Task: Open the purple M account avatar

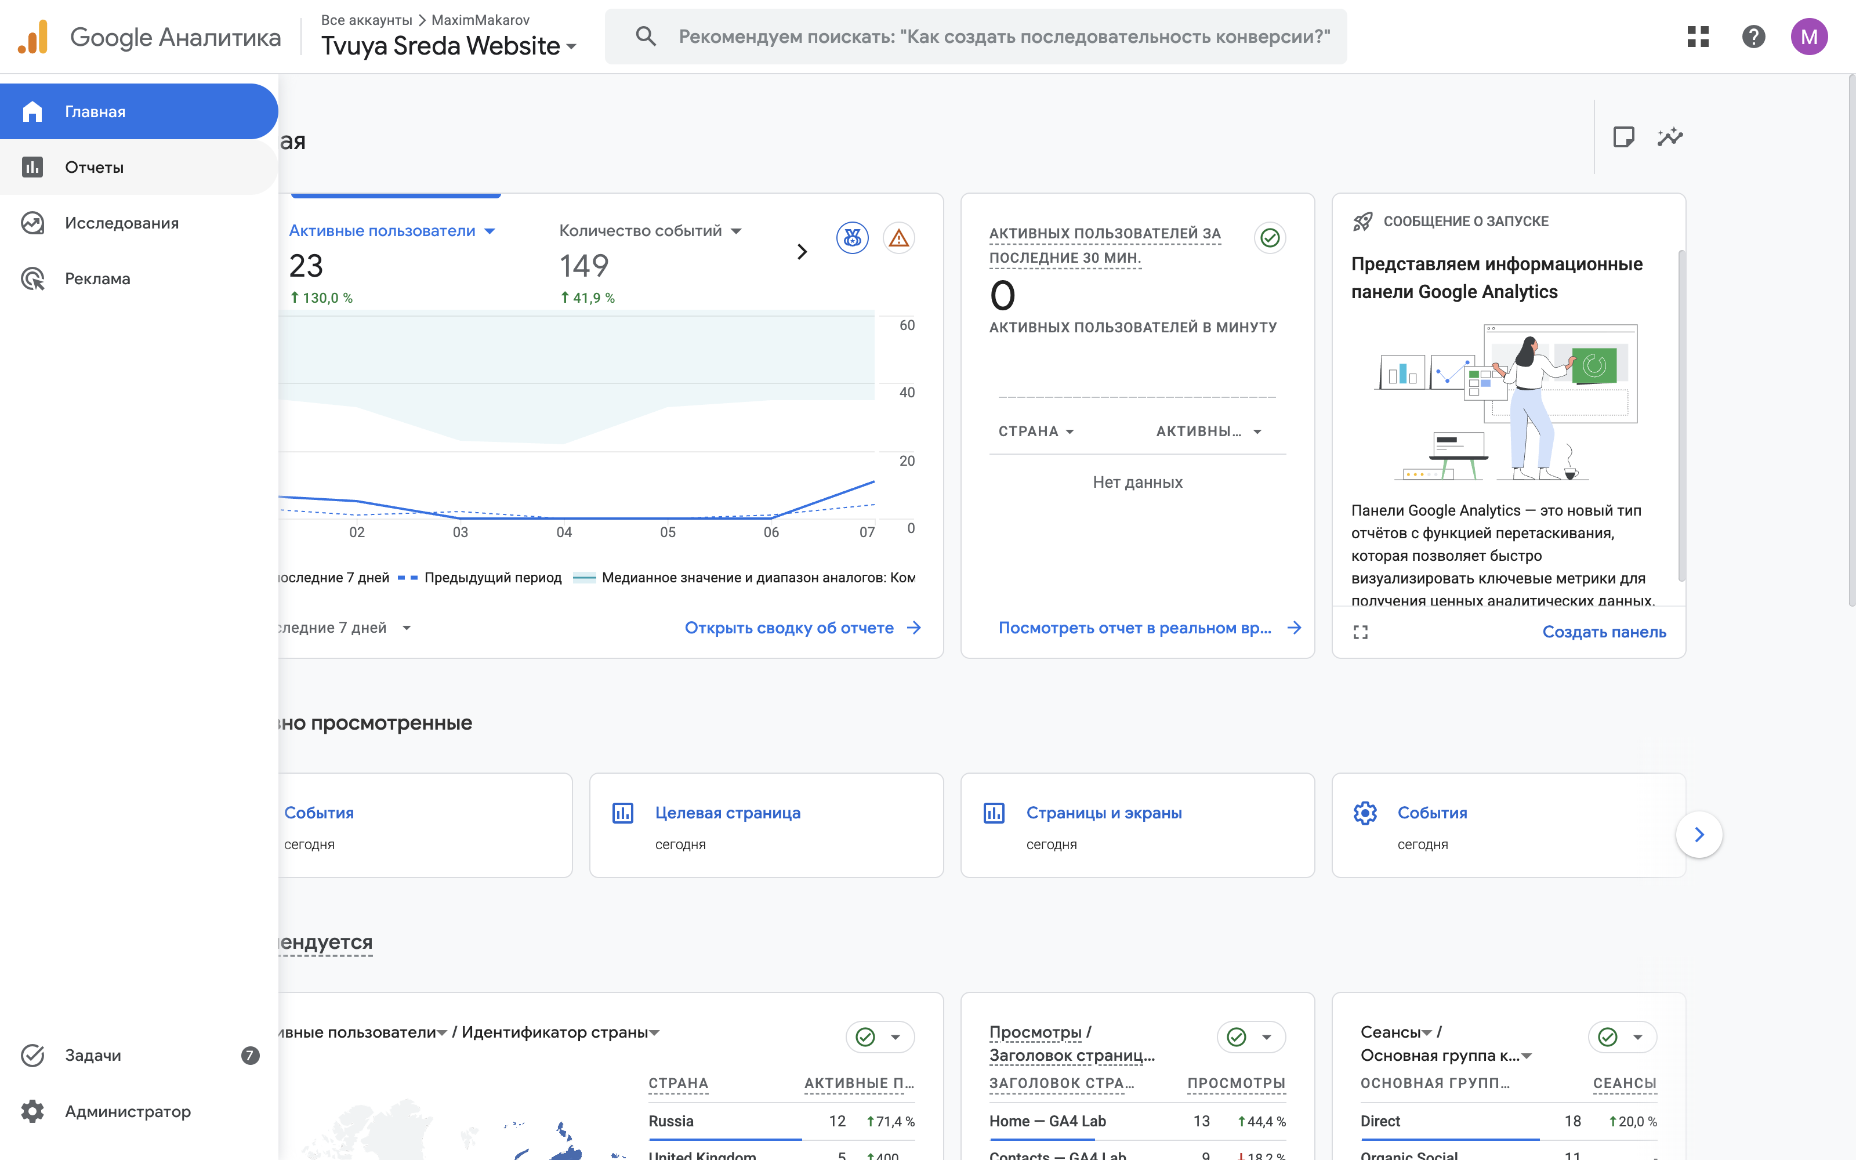Action: pos(1809,36)
